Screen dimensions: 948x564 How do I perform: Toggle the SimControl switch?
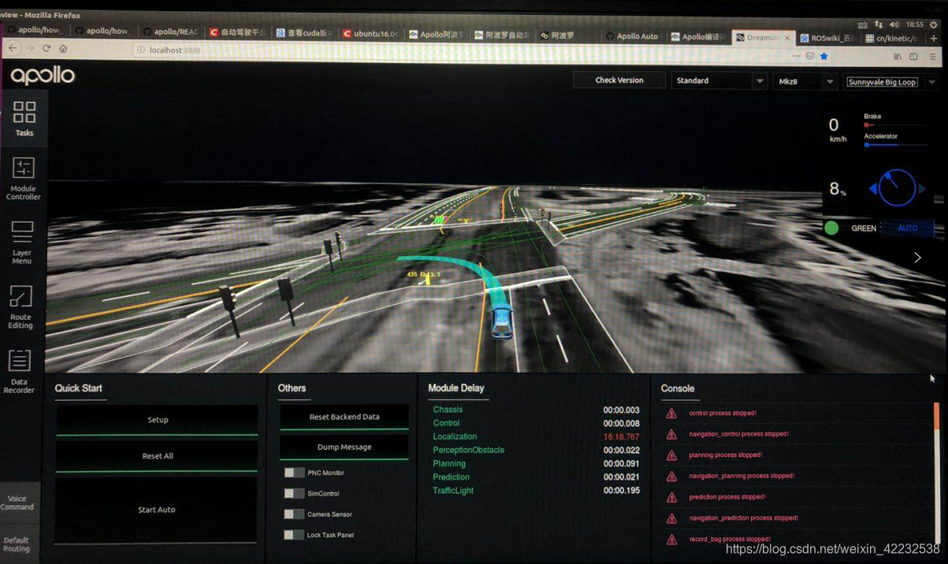tap(294, 493)
